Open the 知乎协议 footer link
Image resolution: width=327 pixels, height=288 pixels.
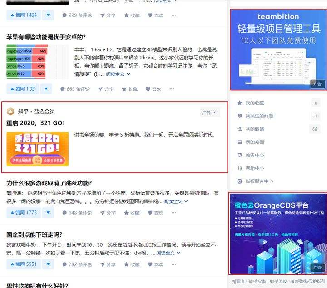[278, 282]
